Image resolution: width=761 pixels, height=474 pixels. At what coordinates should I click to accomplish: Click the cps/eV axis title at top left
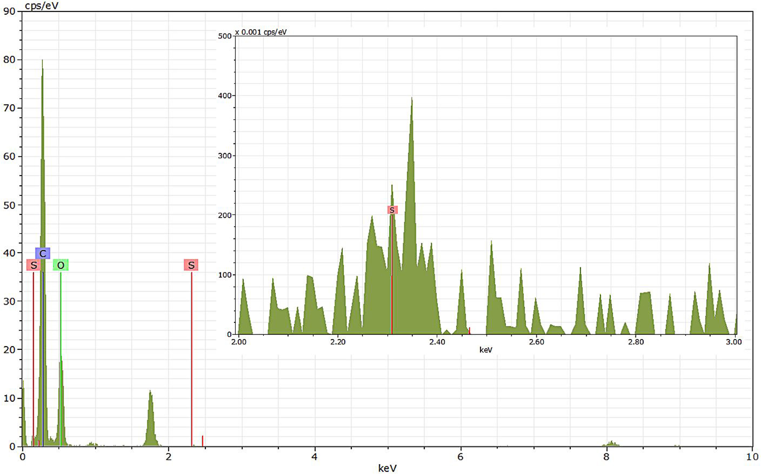coord(42,5)
